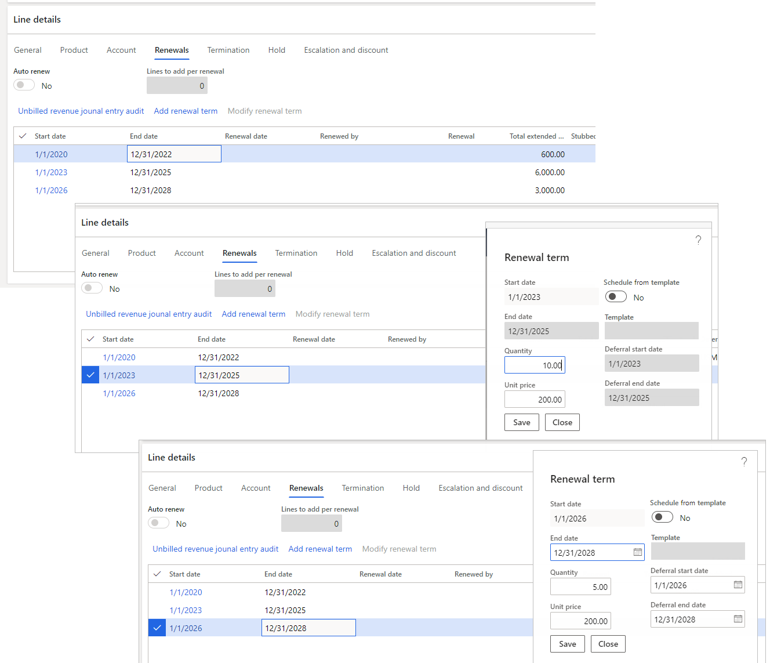Open Termination tab in panel showing Total extended column
Screen dimensions: 770x663
(228, 50)
